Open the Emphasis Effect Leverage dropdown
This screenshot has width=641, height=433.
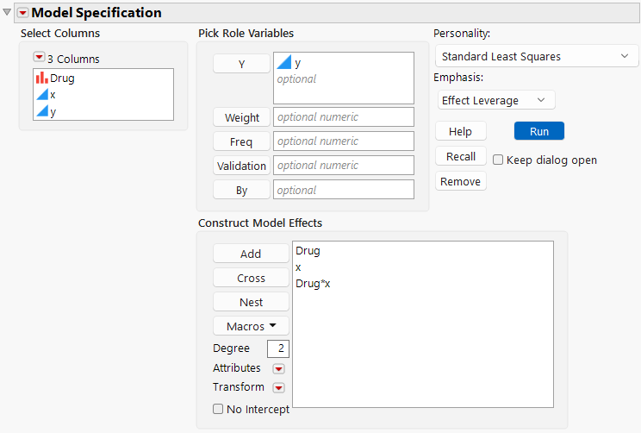(x=495, y=100)
